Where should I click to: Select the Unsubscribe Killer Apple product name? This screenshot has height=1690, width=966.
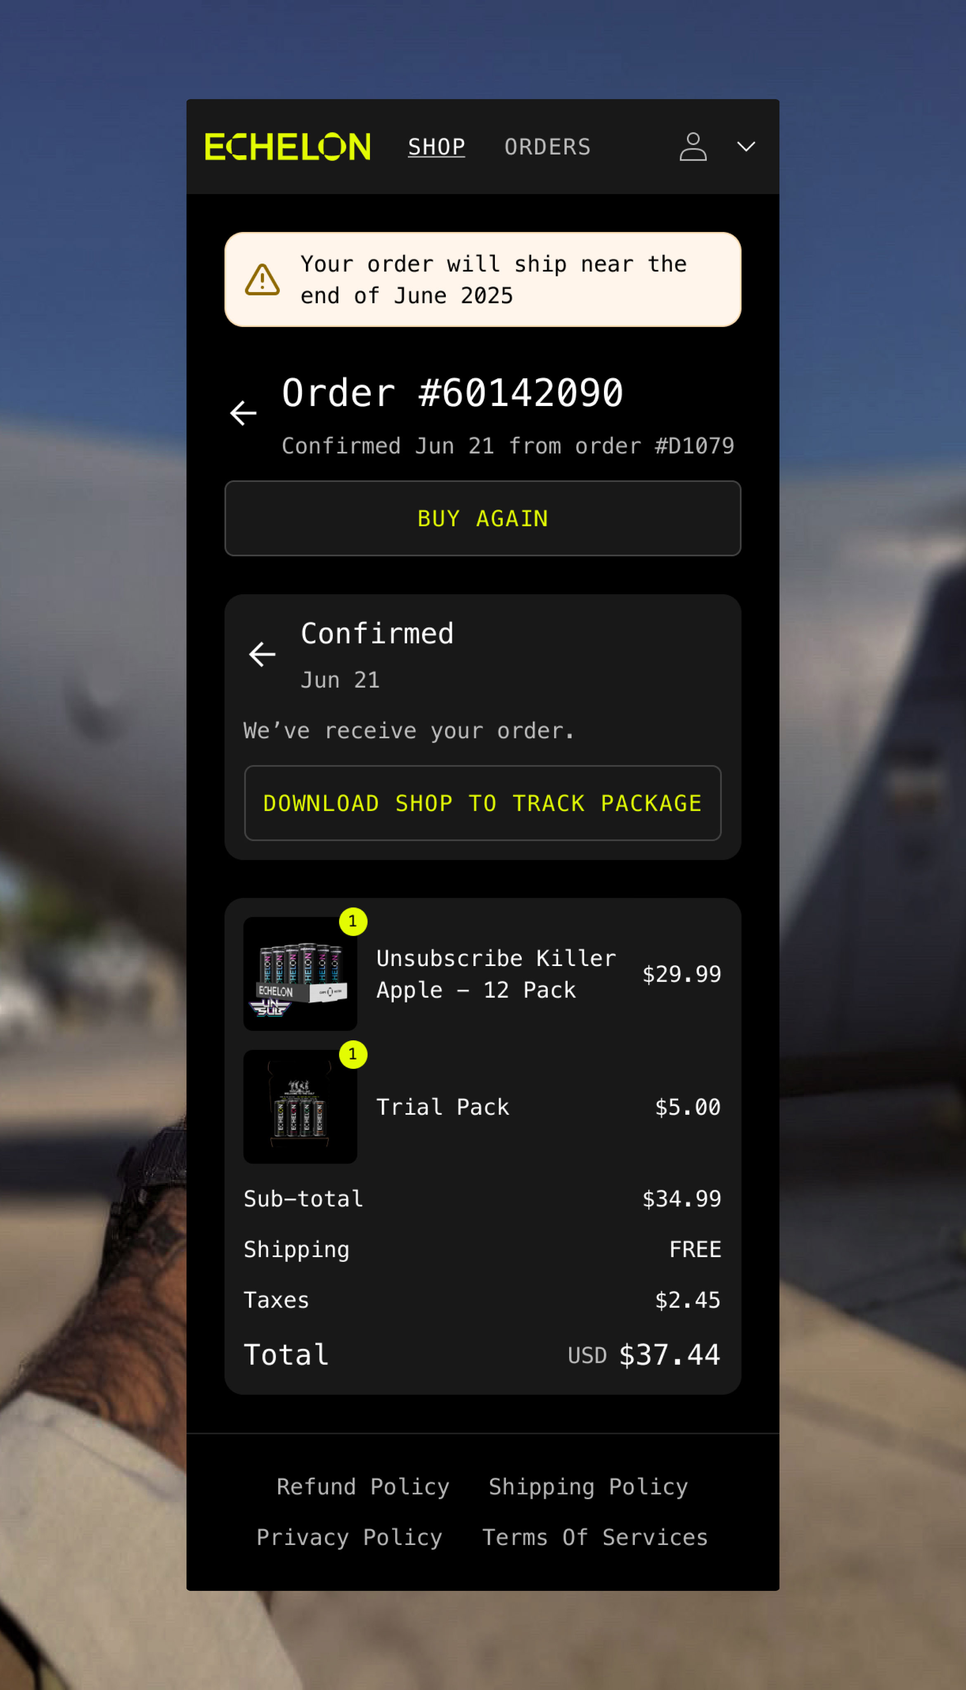click(x=496, y=974)
